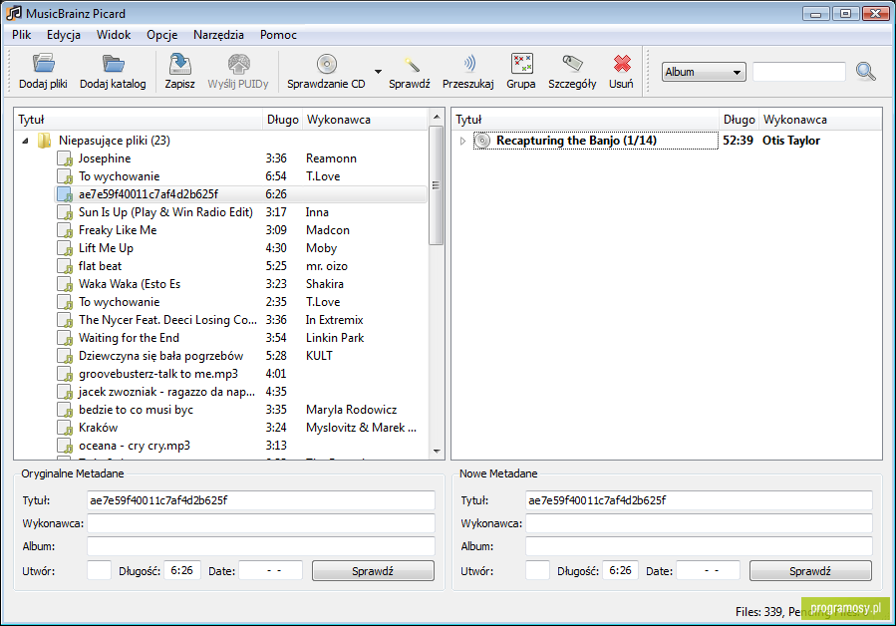Click Sprawdź button in Nowe Metadane
This screenshot has height=626, width=896.
[810, 571]
